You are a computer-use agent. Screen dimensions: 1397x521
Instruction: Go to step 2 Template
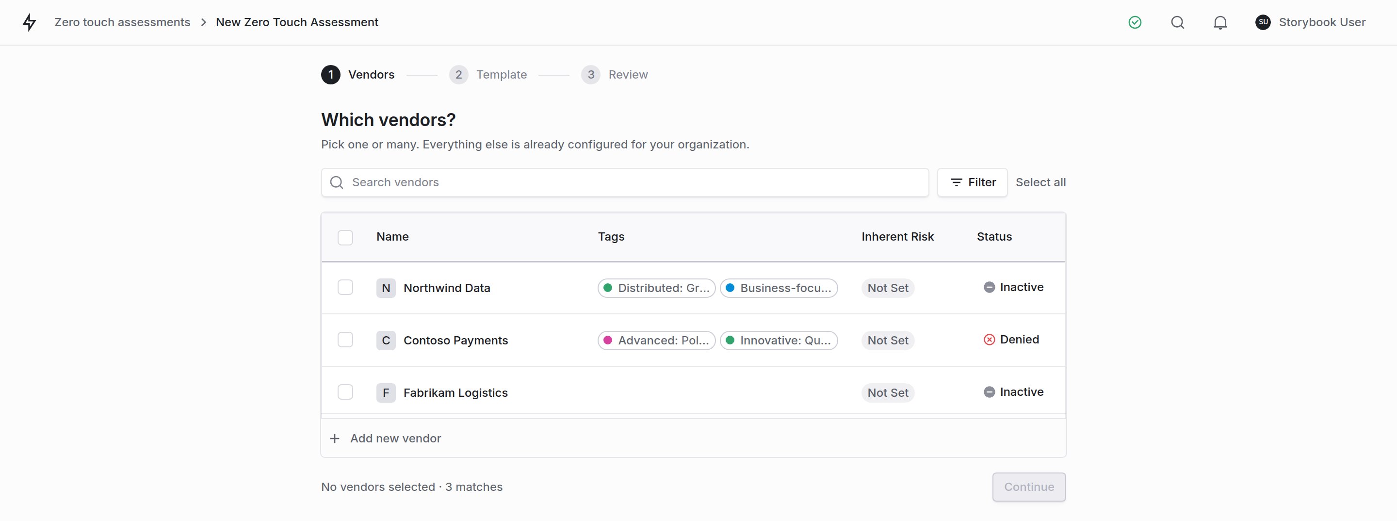coord(488,75)
